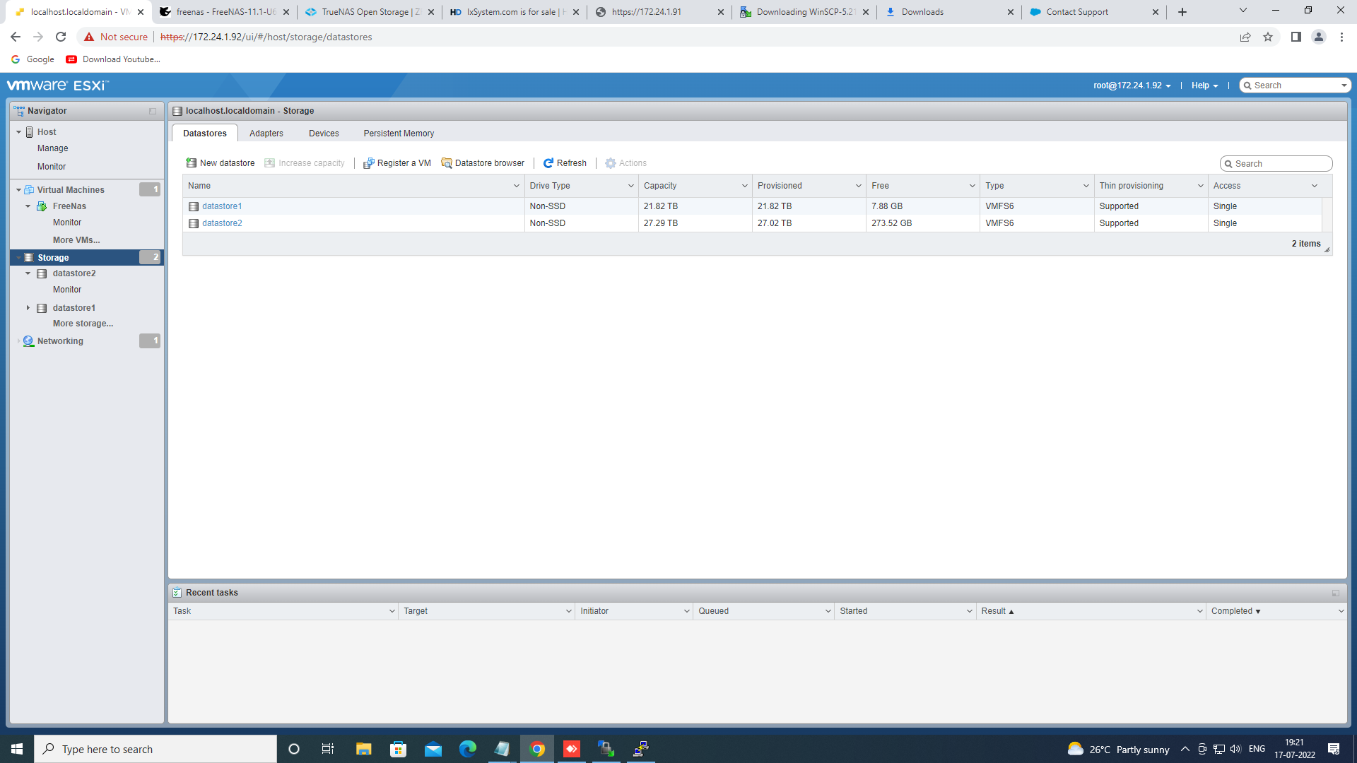1357x763 pixels.
Task: Click the New datastore icon
Action: click(x=191, y=163)
